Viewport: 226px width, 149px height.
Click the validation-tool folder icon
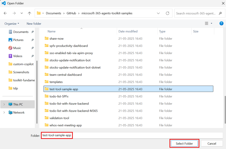pos(46,118)
